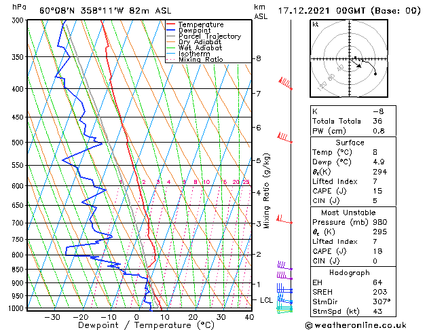Click the kt label in the hodograph
This screenshot has height=330, width=427.
pyautogui.click(x=316, y=24)
